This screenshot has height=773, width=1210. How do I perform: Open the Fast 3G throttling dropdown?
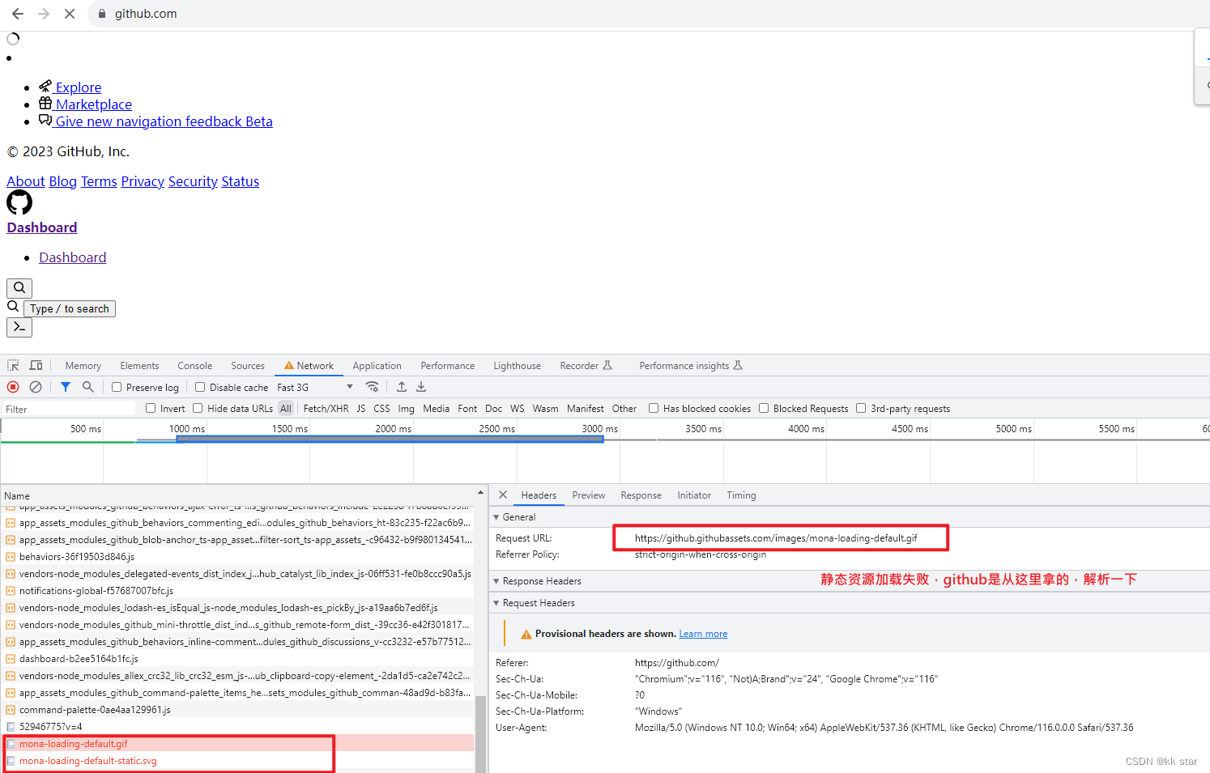click(315, 387)
